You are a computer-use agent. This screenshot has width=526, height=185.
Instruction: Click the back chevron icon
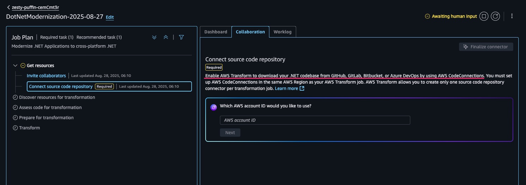[8, 7]
